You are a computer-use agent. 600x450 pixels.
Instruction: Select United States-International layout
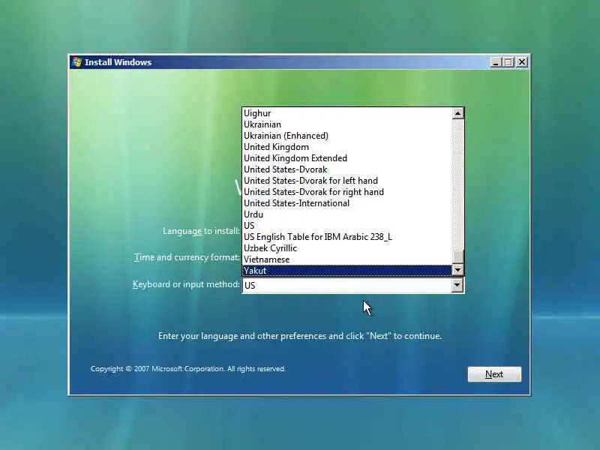(x=346, y=203)
